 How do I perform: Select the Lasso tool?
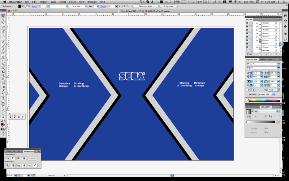3,27
